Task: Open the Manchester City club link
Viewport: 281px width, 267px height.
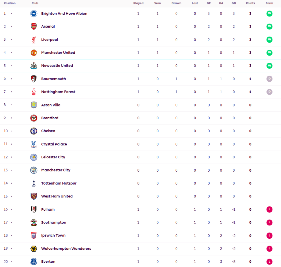Action: click(x=56, y=170)
